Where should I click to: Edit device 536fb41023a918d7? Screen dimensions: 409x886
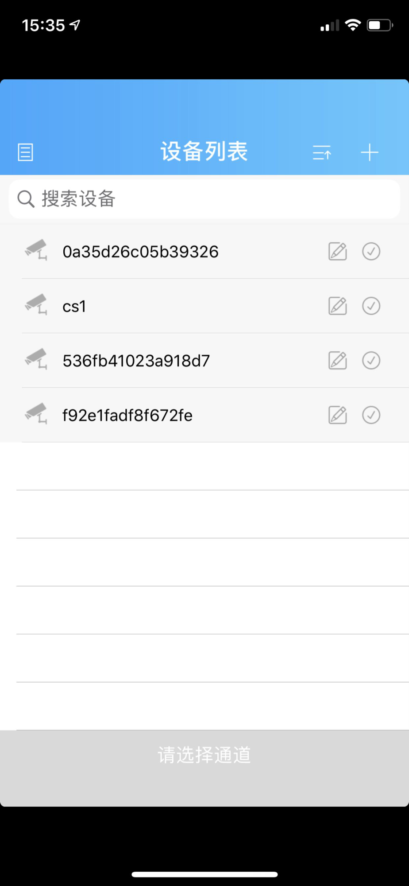tap(338, 361)
